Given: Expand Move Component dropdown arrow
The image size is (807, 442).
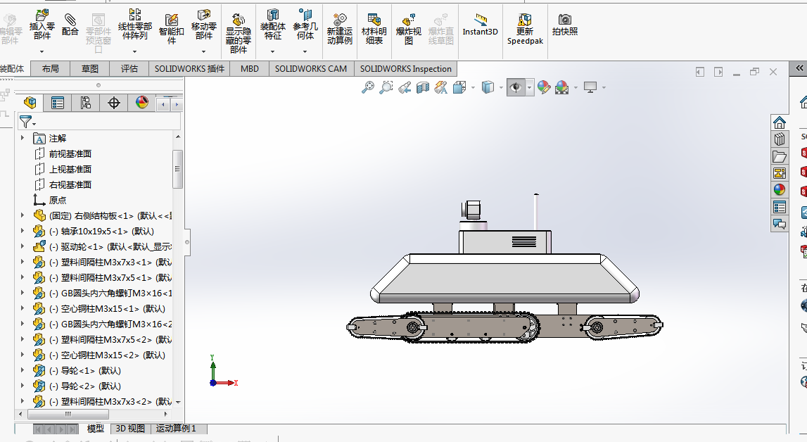Looking at the screenshot, I should tap(204, 51).
